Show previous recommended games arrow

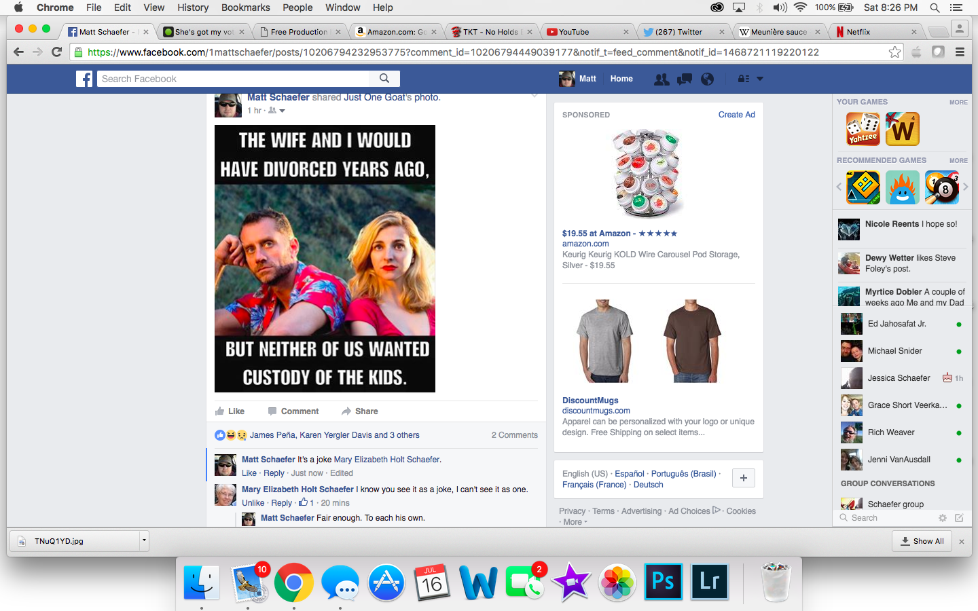point(839,187)
